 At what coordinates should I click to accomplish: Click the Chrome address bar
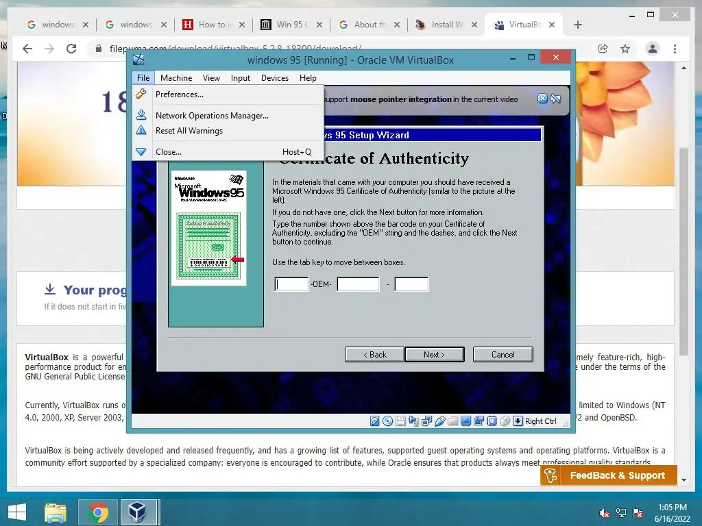pos(340,49)
